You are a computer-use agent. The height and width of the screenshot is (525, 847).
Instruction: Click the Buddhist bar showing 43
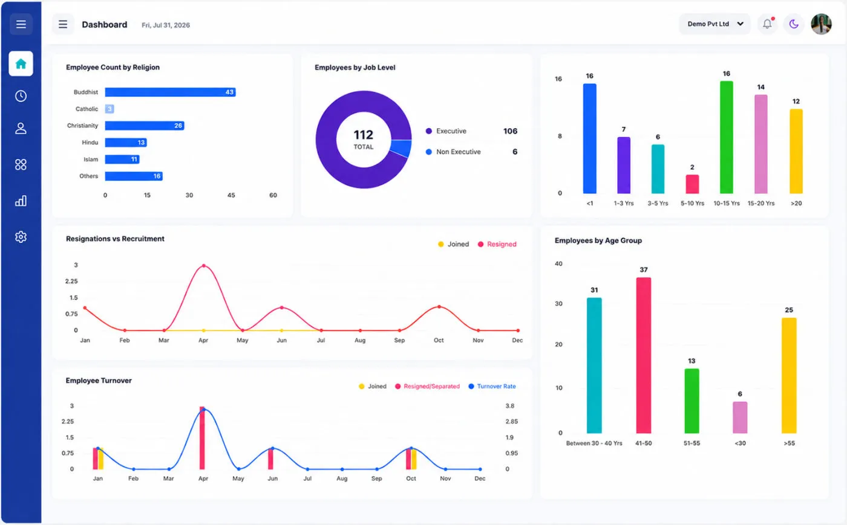pyautogui.click(x=170, y=92)
